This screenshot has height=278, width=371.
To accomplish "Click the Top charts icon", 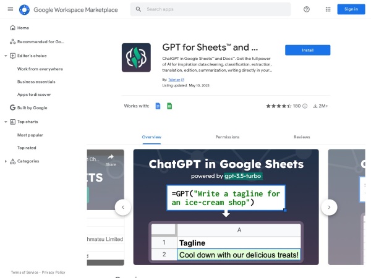I will coord(12,122).
